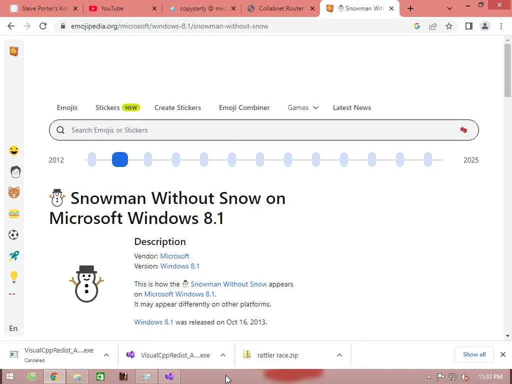
Task: Select the third timeline marker from the left
Action: point(148,159)
